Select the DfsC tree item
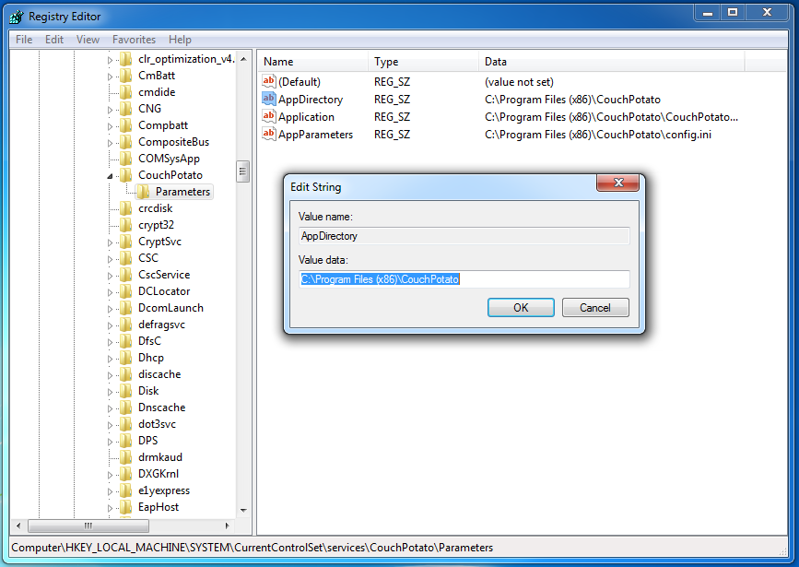The height and width of the screenshot is (567, 799). point(149,341)
